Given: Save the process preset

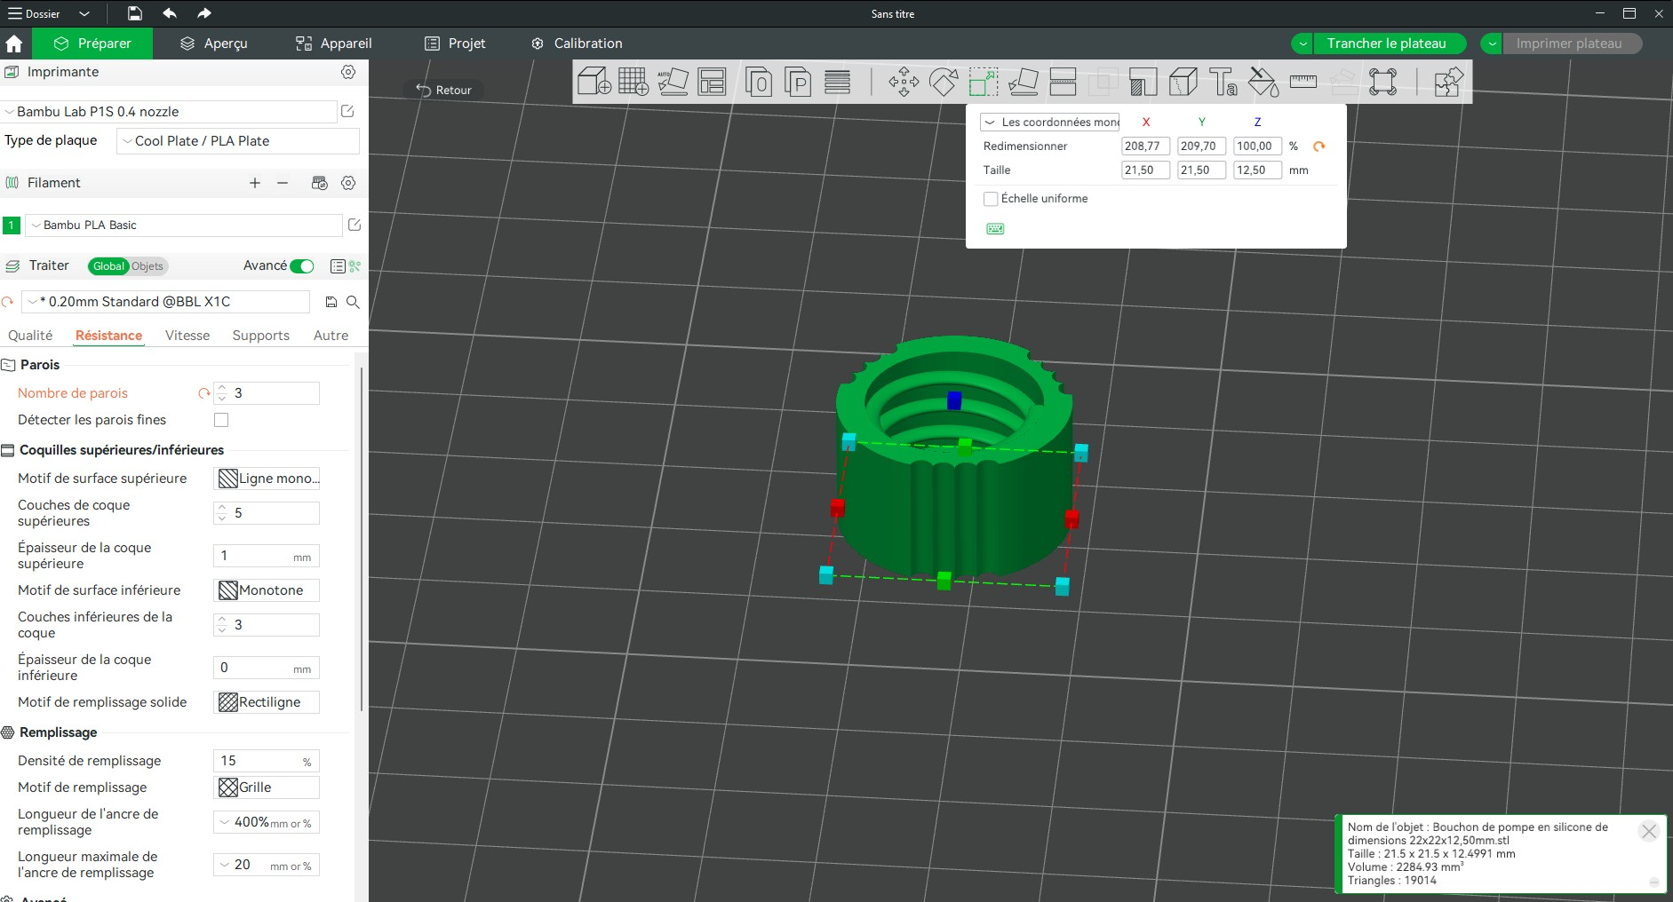Looking at the screenshot, I should coord(331,302).
